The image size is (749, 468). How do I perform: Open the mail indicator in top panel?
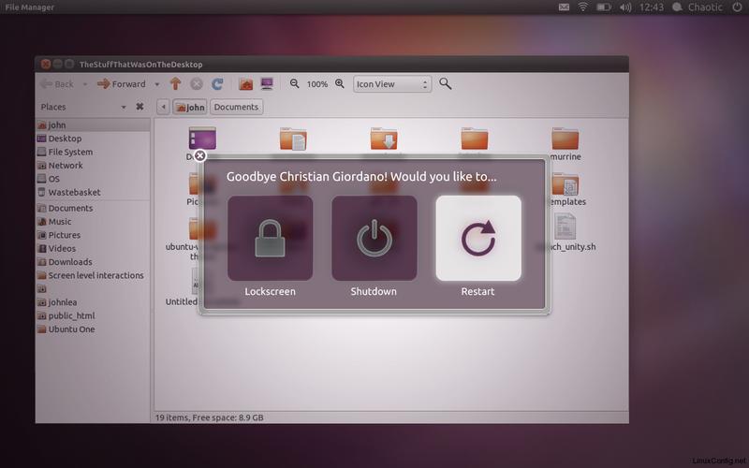564,7
